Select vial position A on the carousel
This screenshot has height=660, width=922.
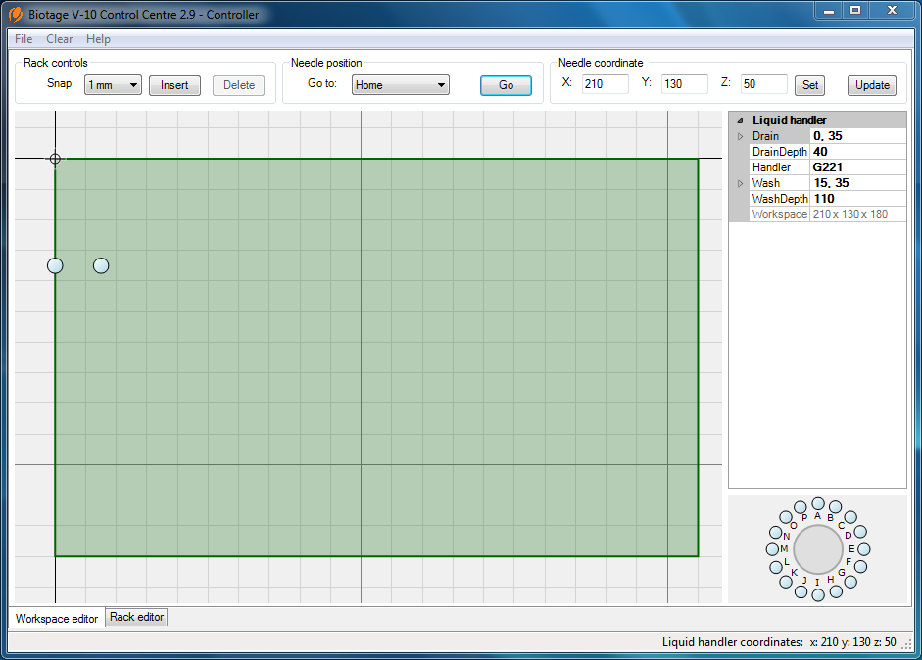coord(818,504)
